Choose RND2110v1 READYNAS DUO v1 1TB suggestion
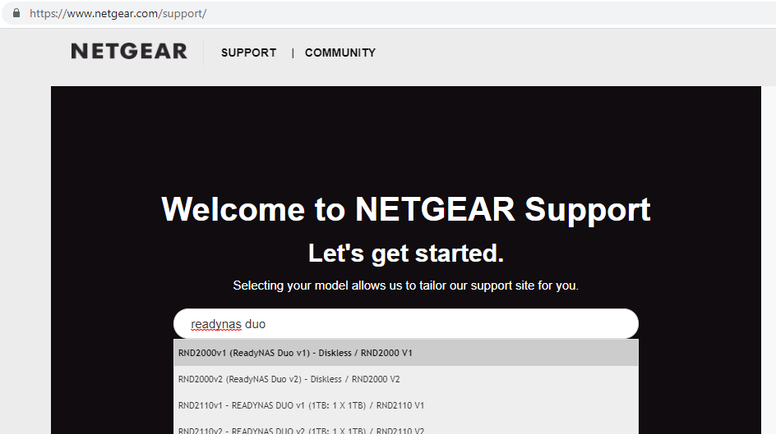 click(x=406, y=405)
